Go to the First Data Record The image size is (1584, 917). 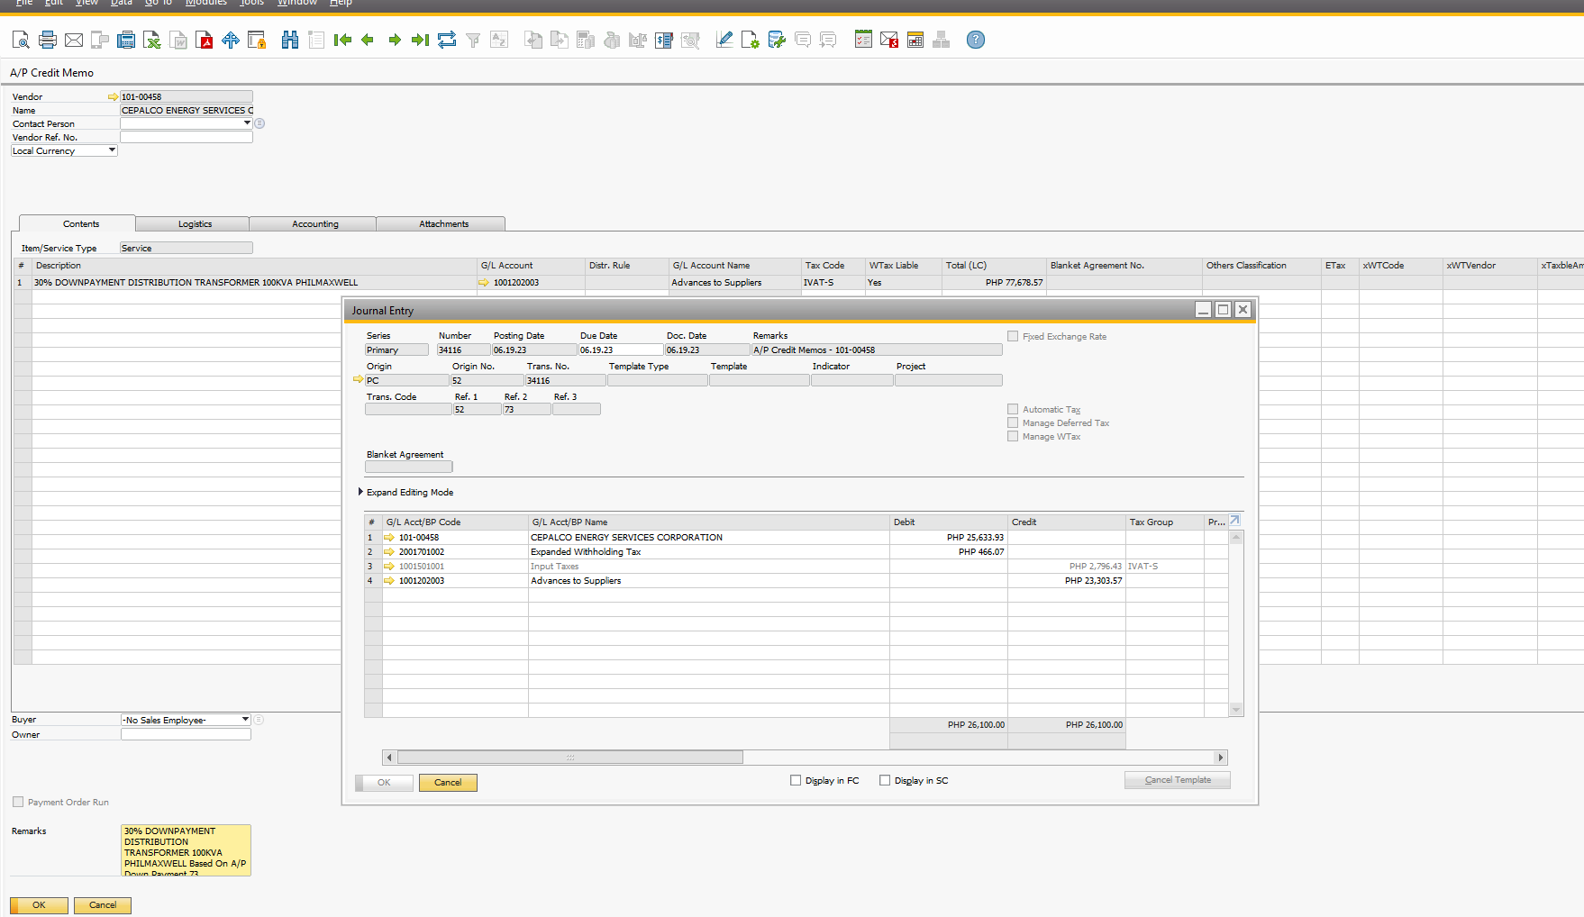click(x=342, y=40)
